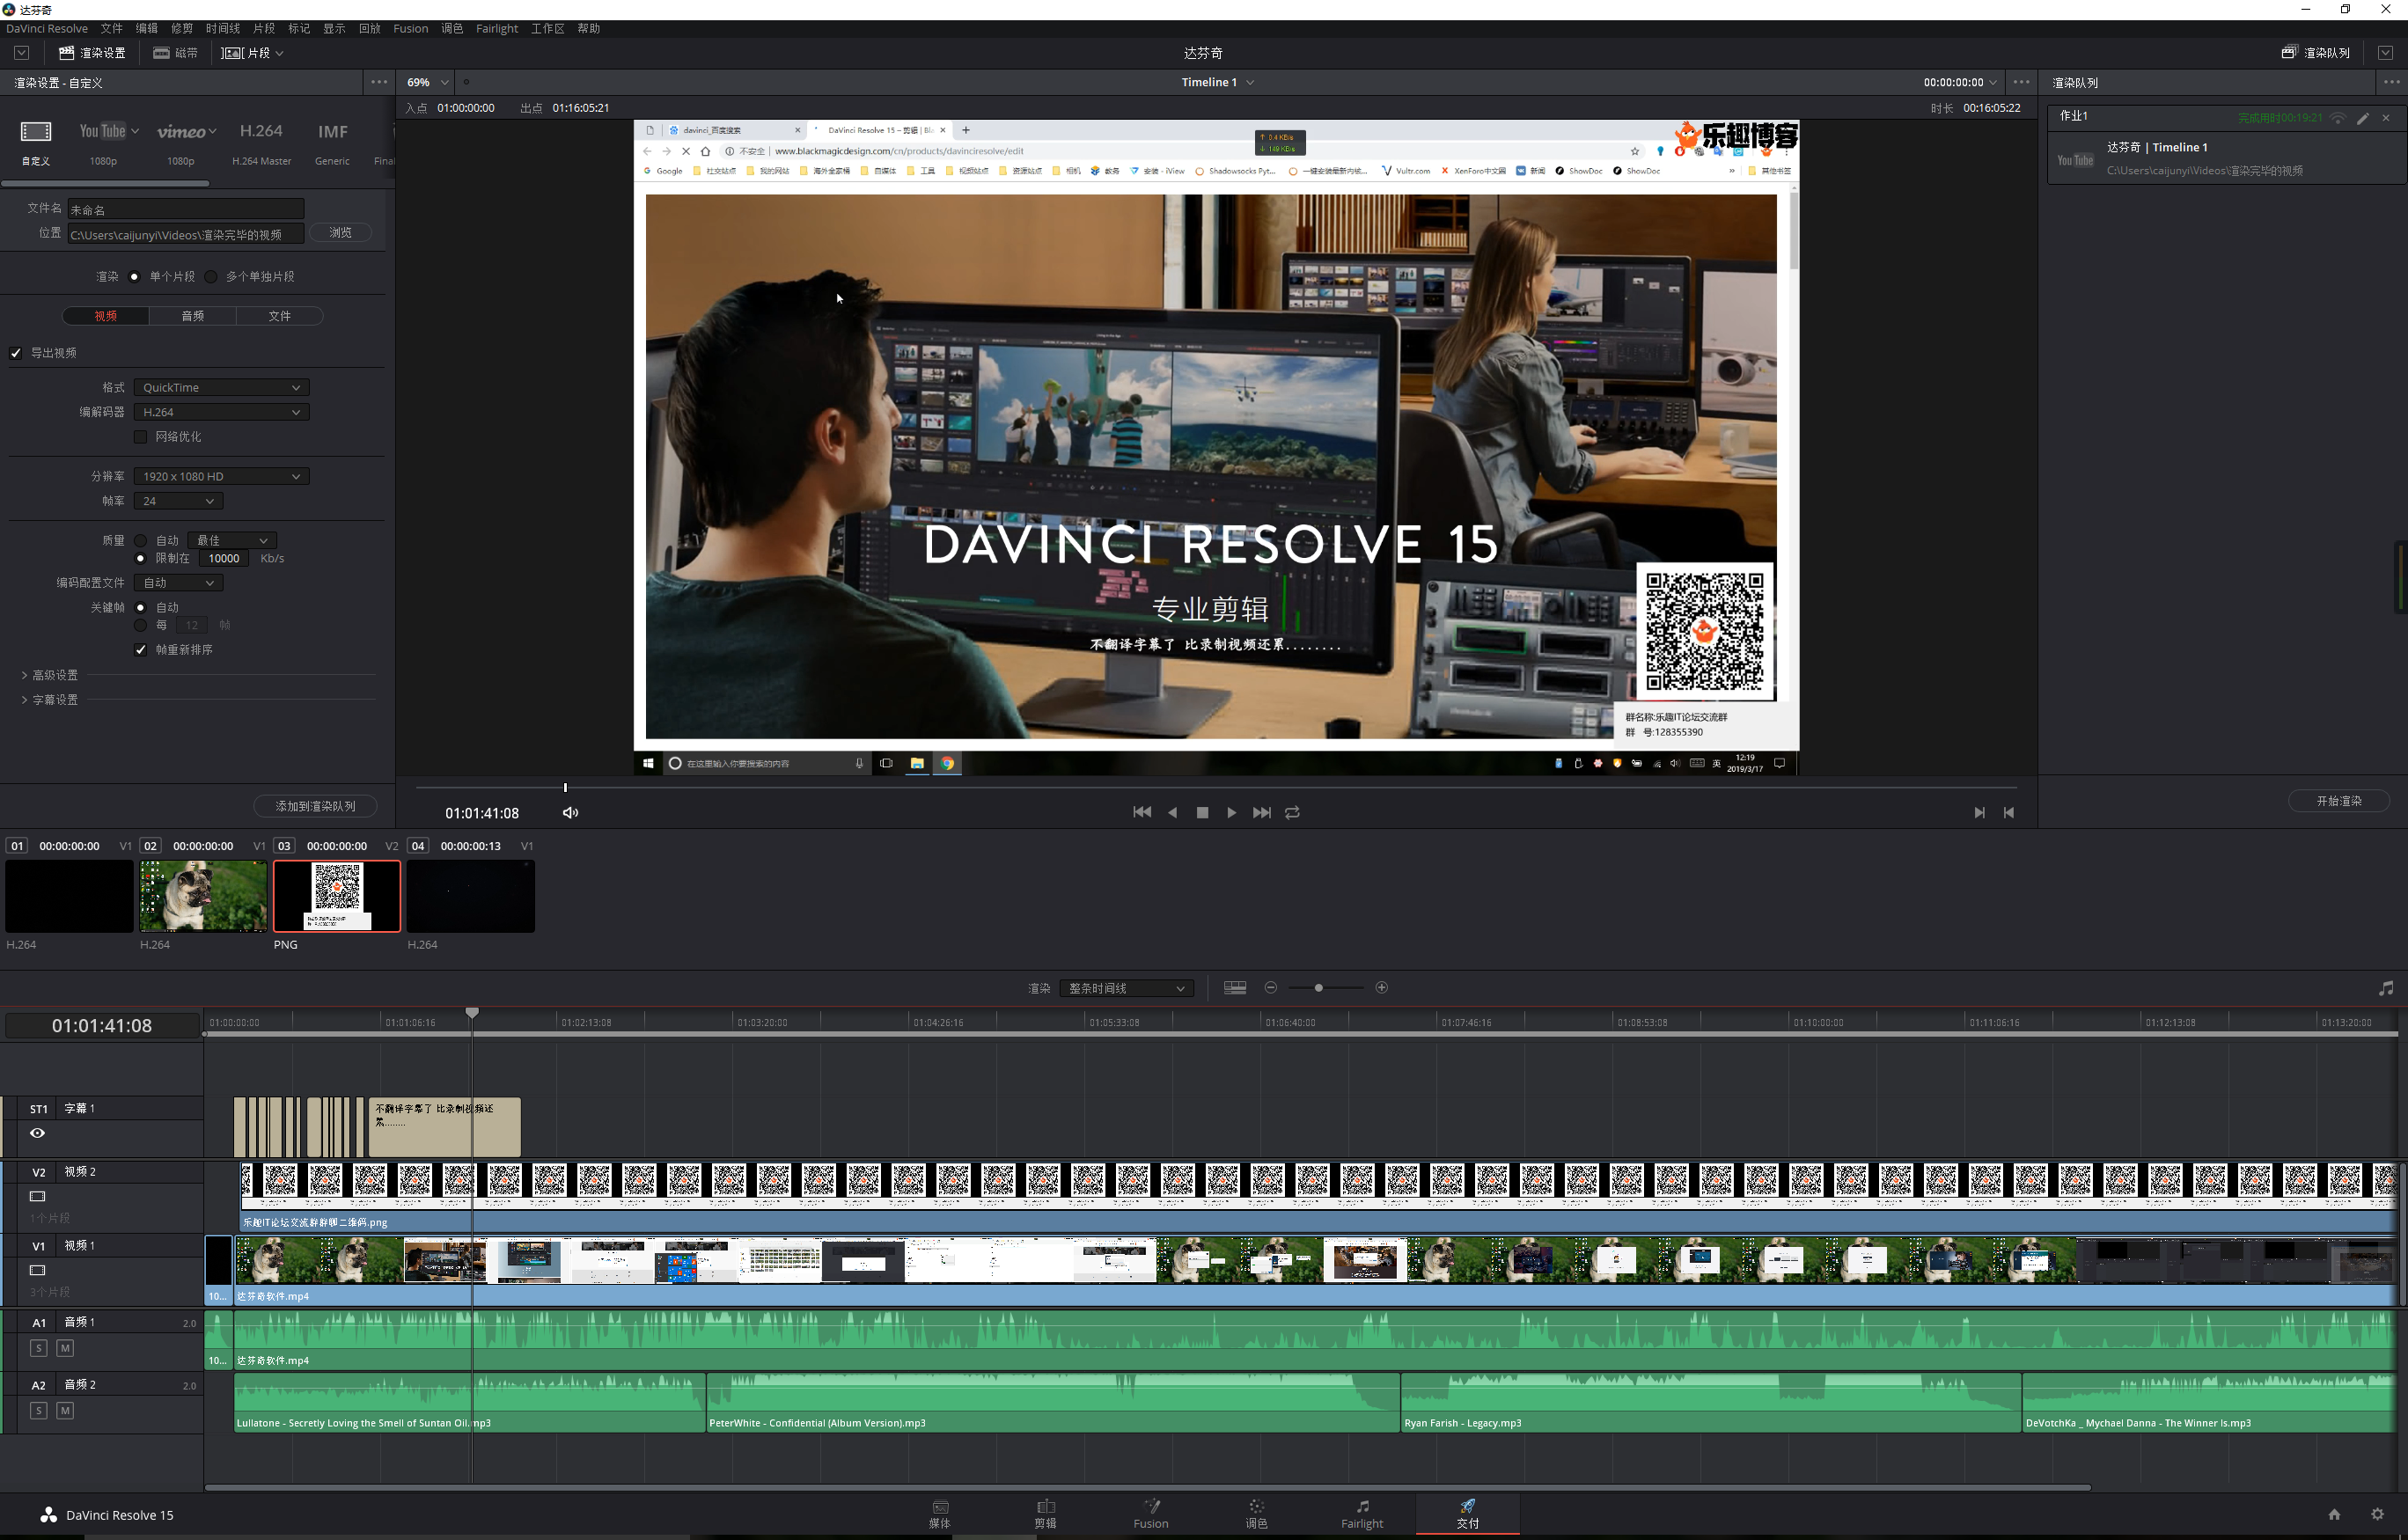Open H.264 codec dropdown

click(x=221, y=412)
